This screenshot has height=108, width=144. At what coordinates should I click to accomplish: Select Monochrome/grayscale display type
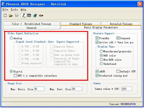[101, 51]
